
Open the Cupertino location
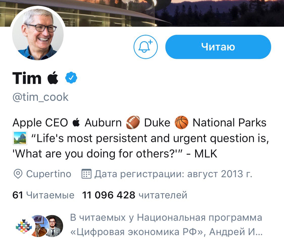point(49,174)
